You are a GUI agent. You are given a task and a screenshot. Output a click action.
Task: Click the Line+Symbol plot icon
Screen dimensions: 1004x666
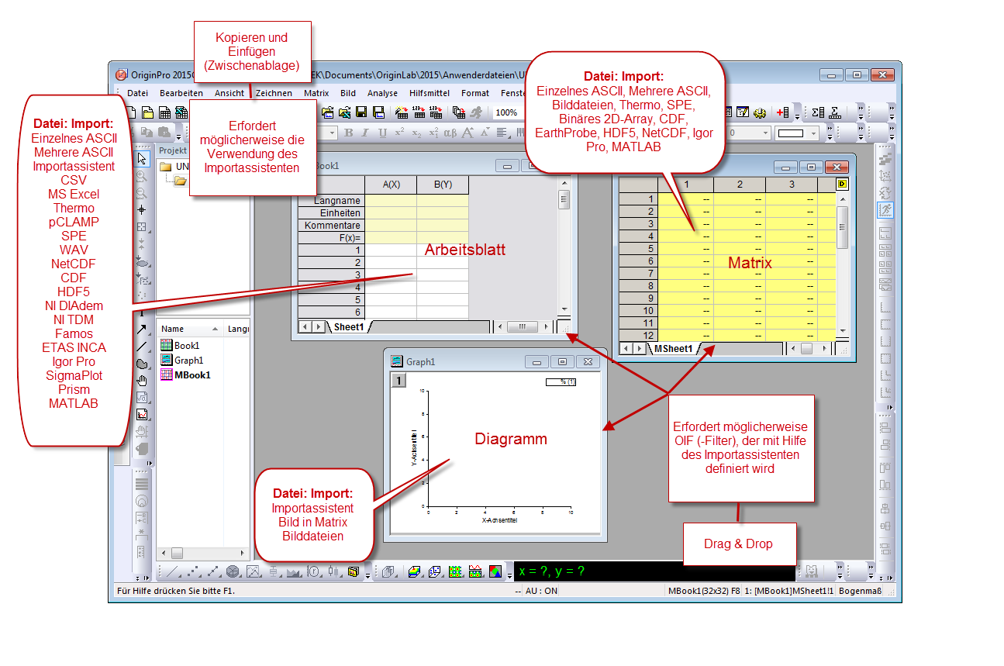pos(214,571)
